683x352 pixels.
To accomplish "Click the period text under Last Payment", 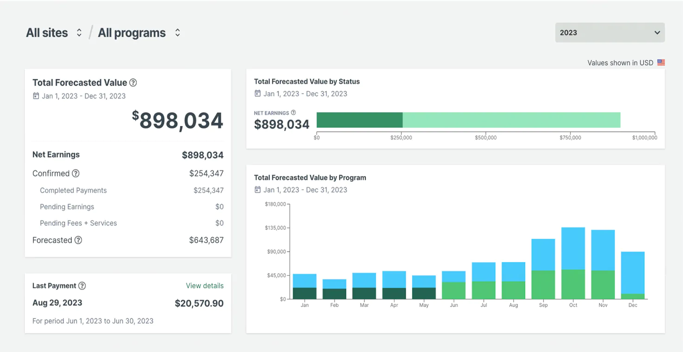I will pos(93,321).
